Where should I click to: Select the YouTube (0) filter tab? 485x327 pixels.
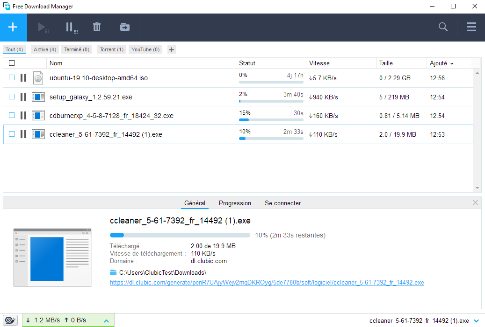point(145,49)
